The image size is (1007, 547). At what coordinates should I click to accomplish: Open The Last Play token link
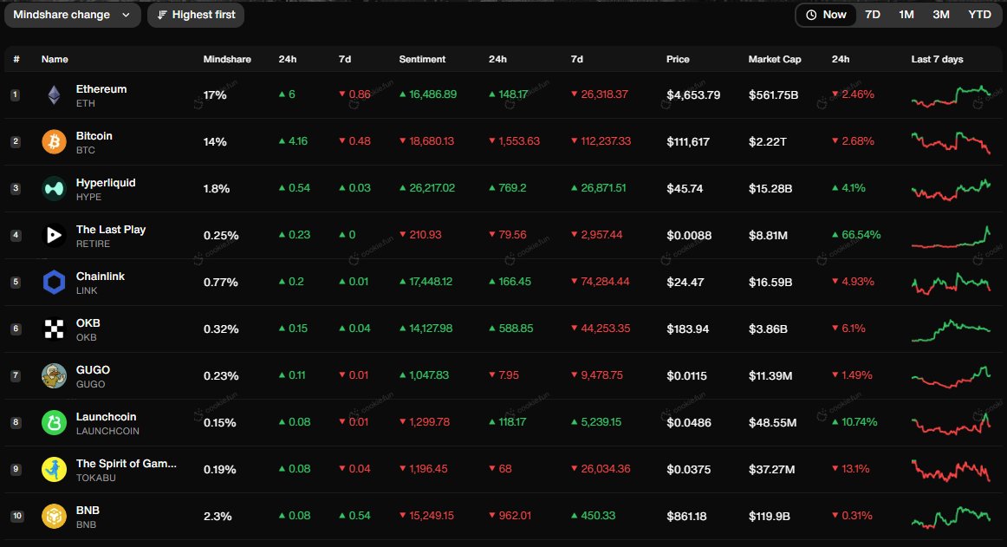tap(111, 230)
